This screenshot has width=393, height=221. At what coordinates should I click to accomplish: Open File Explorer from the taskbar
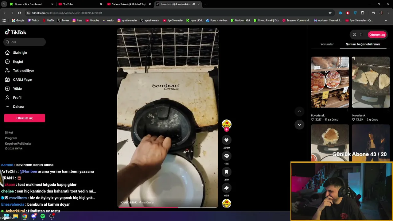(x=16, y=216)
